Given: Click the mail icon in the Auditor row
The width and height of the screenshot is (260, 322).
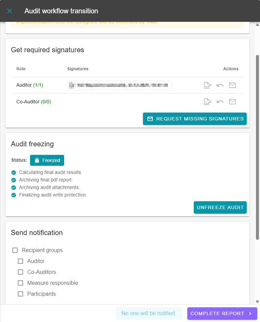Looking at the screenshot, I should click(x=232, y=85).
